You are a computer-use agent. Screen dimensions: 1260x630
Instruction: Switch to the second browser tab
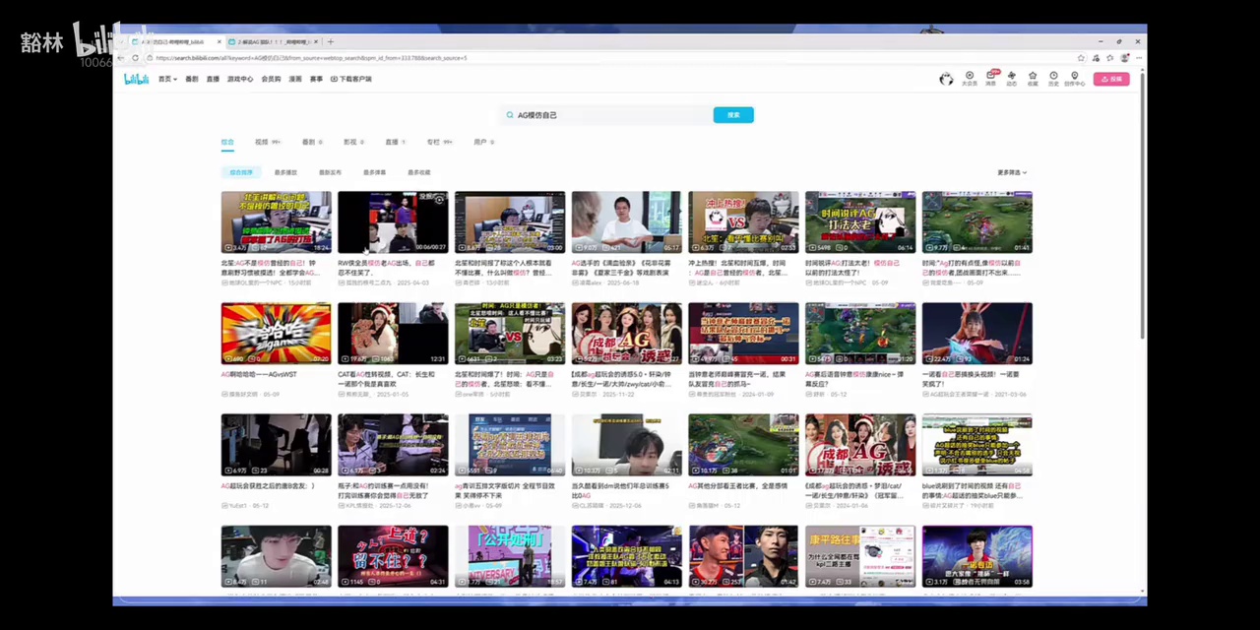(x=274, y=42)
